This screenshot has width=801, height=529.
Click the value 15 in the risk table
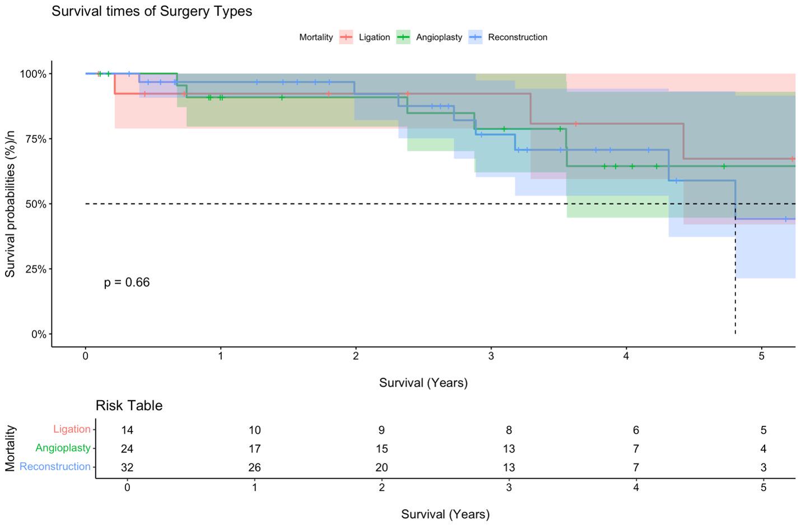381,449
